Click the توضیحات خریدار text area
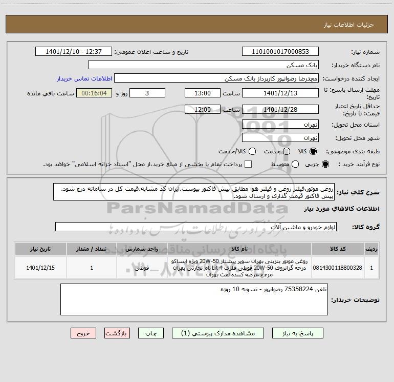 [x=194, y=299]
